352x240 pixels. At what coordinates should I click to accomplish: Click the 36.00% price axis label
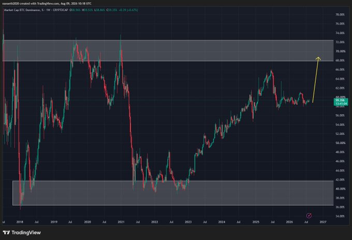pyautogui.click(x=340, y=207)
